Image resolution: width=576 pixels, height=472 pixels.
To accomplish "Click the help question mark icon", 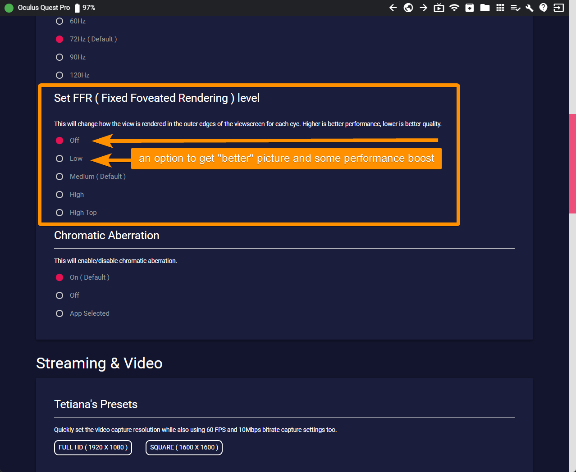I will [544, 8].
